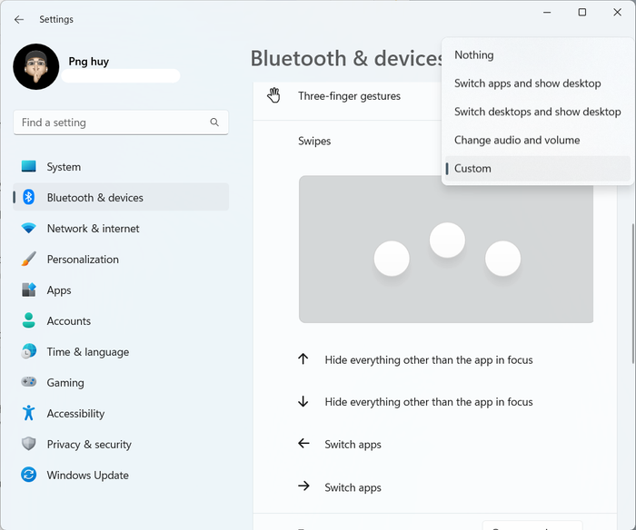Open the Png huy profile avatar

(36, 67)
